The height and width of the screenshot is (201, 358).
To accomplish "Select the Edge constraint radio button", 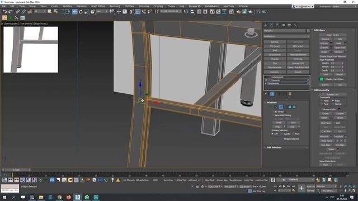I will [x=333, y=100].
